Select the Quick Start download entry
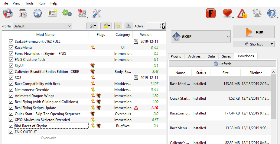Screen dimensions: 280x144 220,98
